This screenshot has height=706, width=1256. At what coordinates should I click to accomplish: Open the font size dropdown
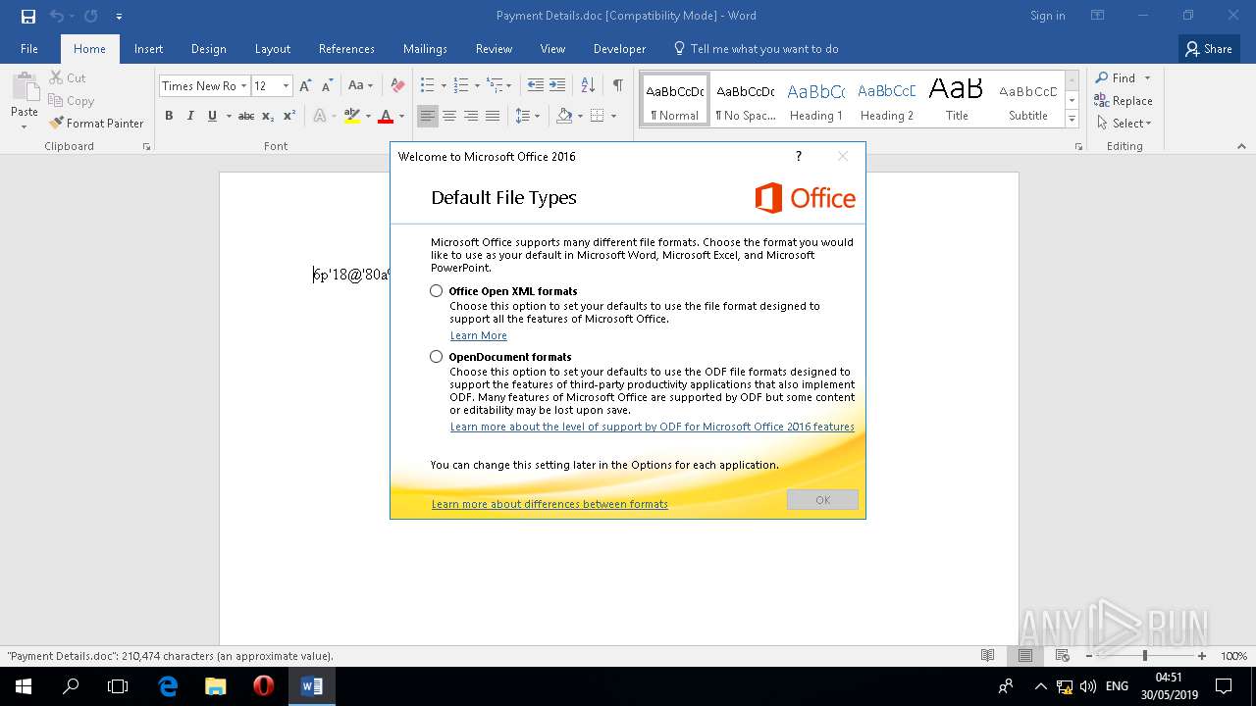pos(286,85)
